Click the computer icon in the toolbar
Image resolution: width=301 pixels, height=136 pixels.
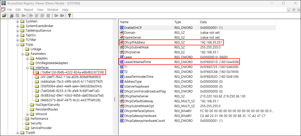click(12, 15)
